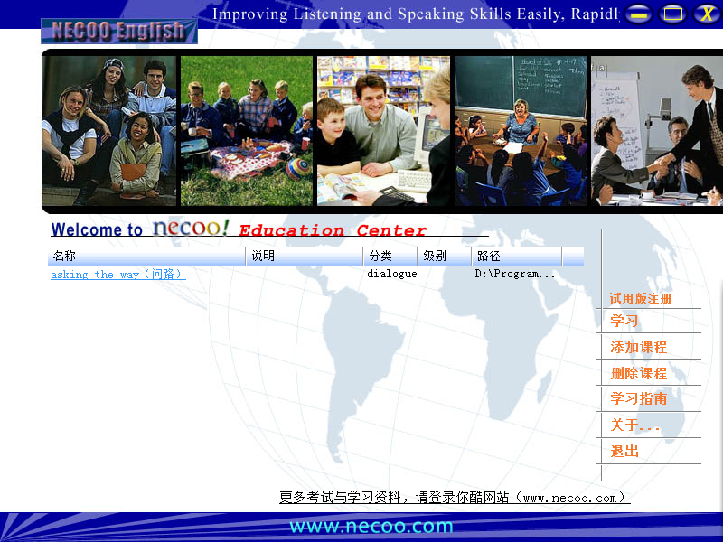Screen dimensions: 723x542
Task: Choose 退出 to exit the program
Action: click(624, 451)
